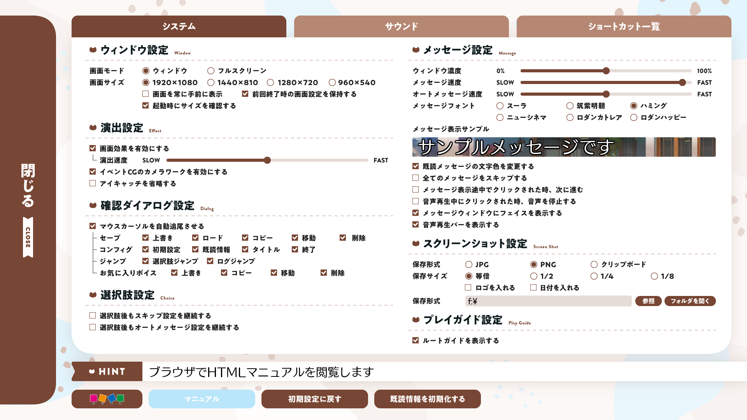Viewport: 747px width, 420px height.
Task: Toggle イベントCGのカメラワーク checkbox
Action: click(93, 172)
